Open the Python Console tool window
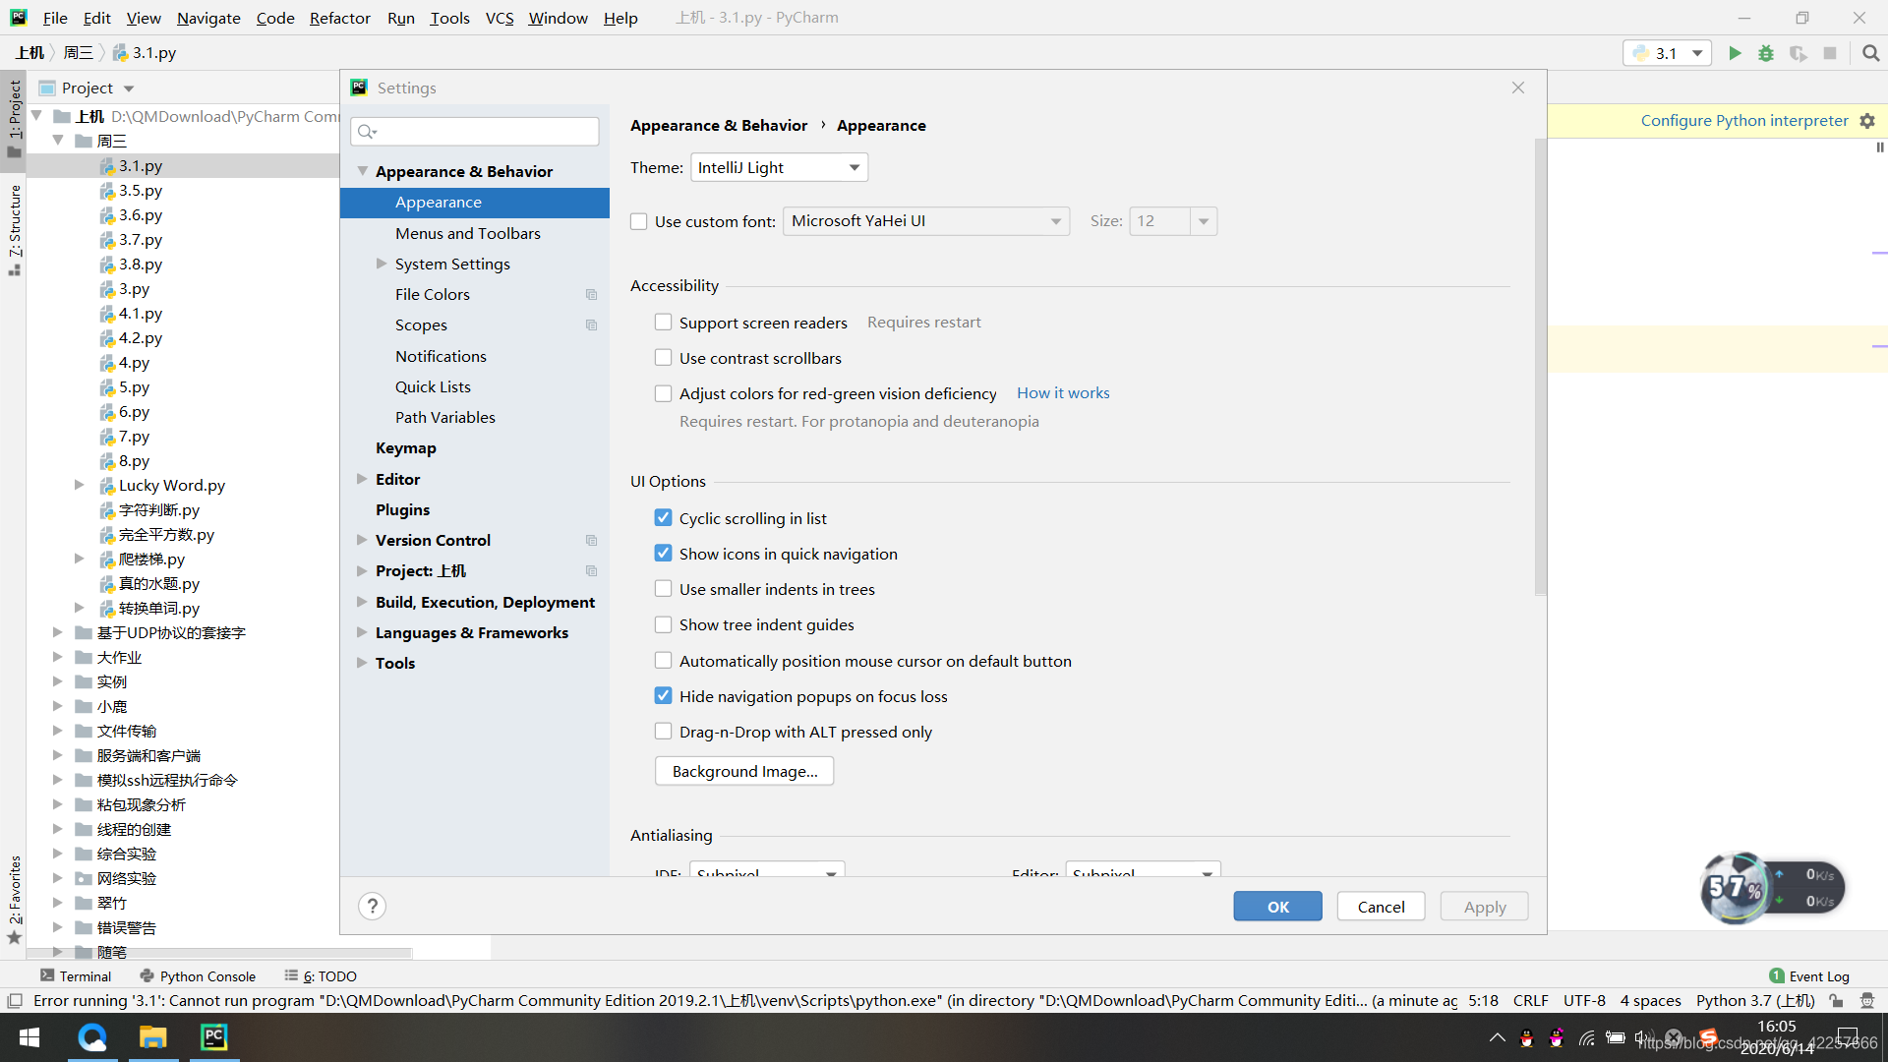 pos(198,975)
